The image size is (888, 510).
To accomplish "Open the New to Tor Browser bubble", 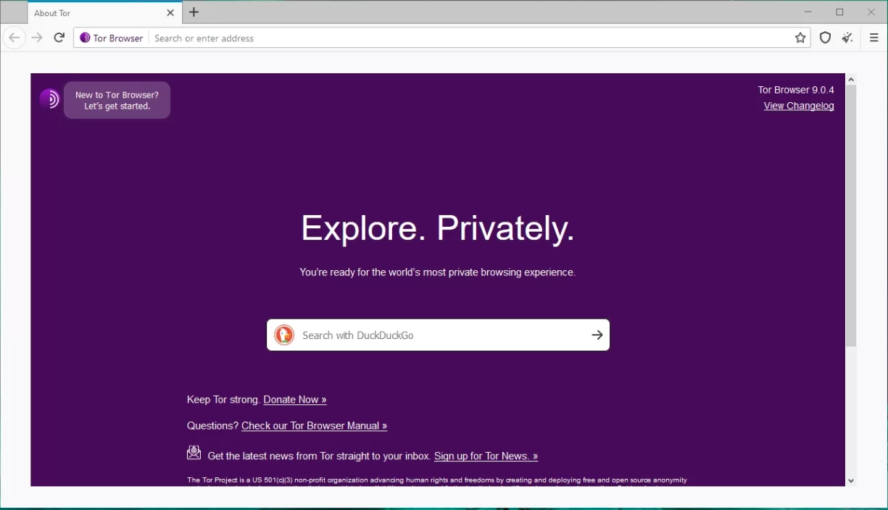I will [x=117, y=100].
